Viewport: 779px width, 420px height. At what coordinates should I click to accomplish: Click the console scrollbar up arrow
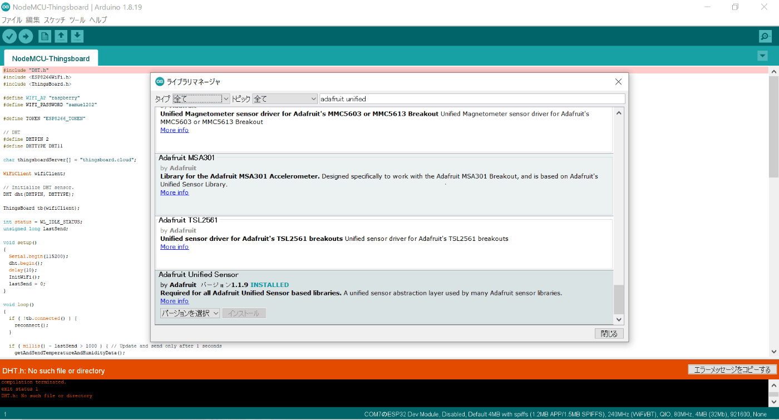[773, 384]
